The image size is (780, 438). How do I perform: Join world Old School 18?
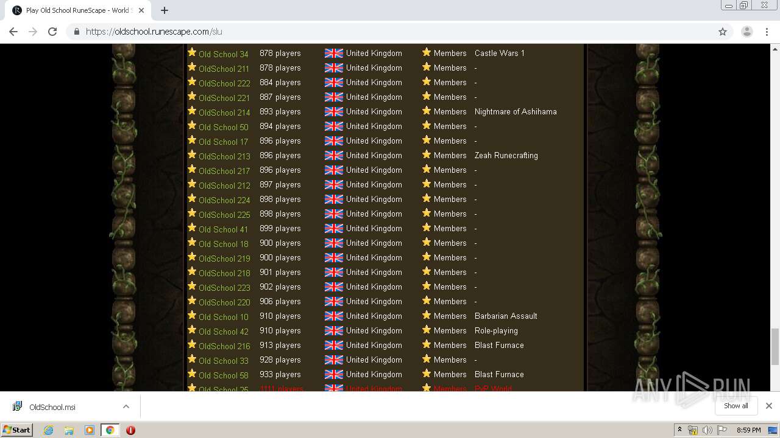[x=223, y=243]
